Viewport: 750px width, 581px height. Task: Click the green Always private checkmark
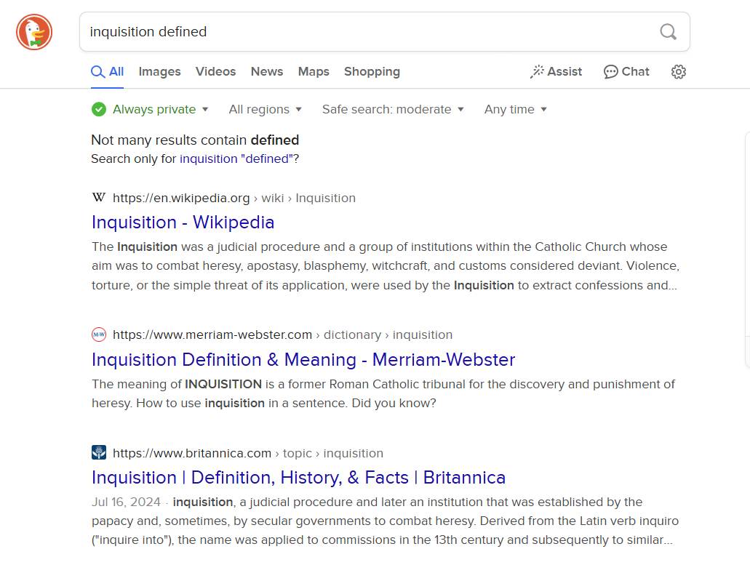pos(99,109)
